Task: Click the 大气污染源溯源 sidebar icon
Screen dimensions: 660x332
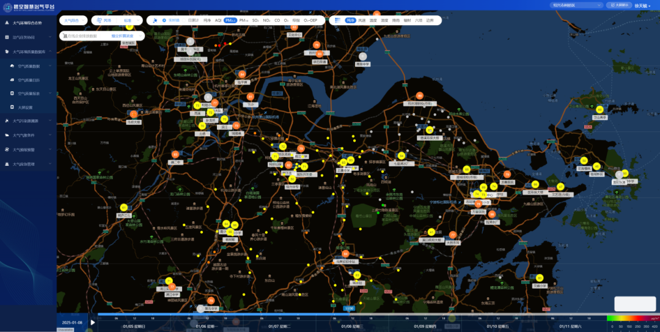Action: [7, 121]
